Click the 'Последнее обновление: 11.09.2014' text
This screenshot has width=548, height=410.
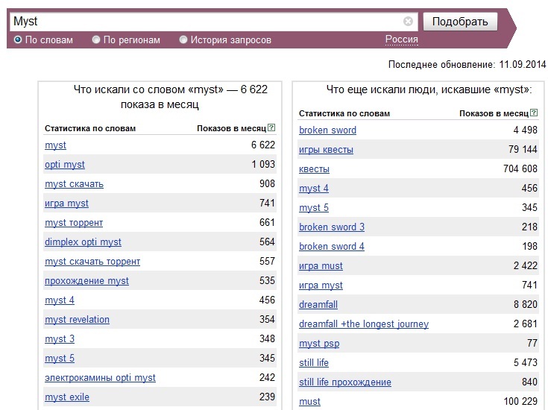coord(467,64)
